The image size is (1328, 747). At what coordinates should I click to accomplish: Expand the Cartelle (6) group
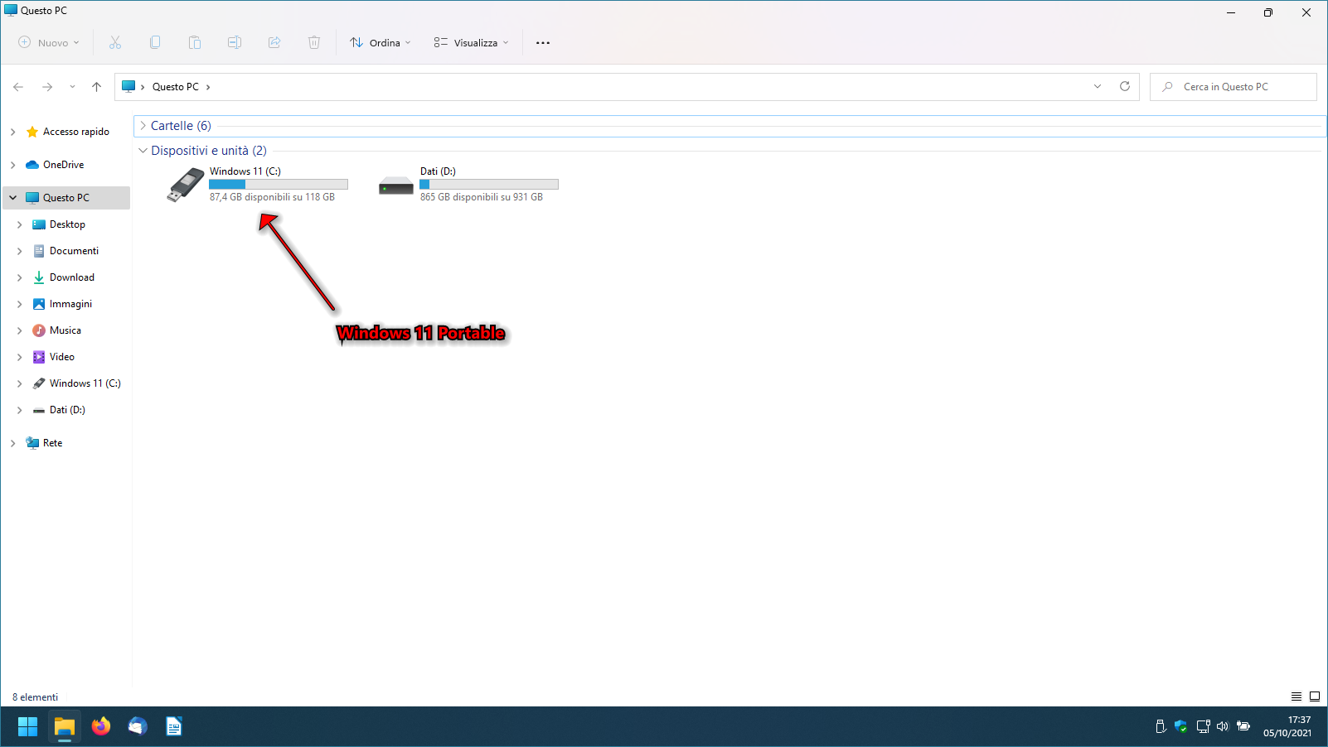click(143, 126)
